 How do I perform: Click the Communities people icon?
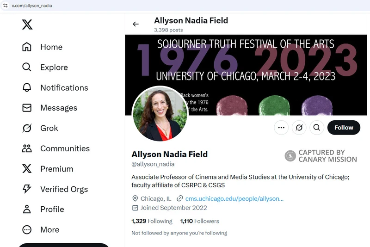point(27,148)
